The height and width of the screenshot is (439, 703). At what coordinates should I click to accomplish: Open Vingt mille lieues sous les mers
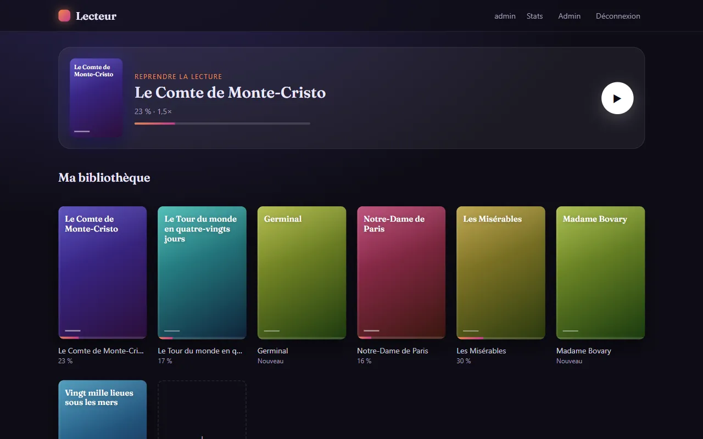click(x=103, y=409)
